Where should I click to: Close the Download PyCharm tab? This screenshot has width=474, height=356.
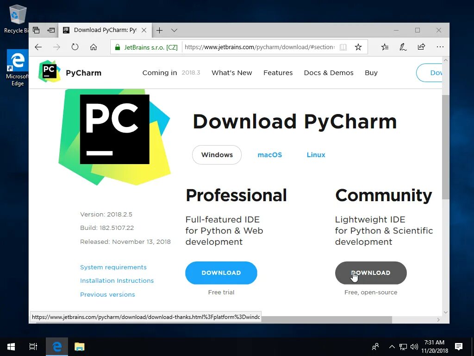144,30
